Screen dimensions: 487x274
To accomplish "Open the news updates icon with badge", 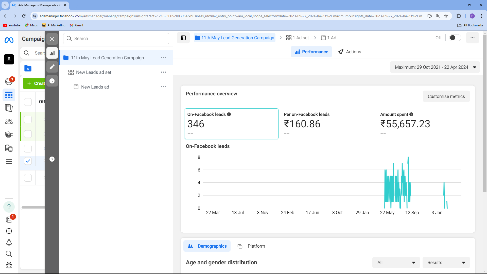I will [9, 219].
